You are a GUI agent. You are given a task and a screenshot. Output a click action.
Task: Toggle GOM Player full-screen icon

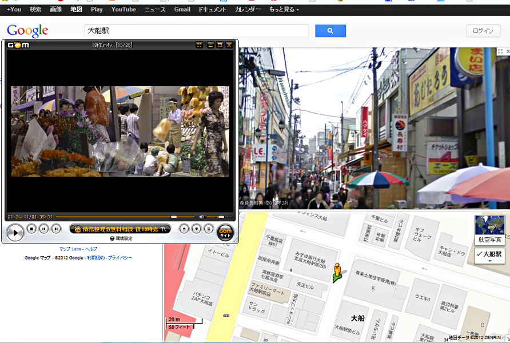199,45
